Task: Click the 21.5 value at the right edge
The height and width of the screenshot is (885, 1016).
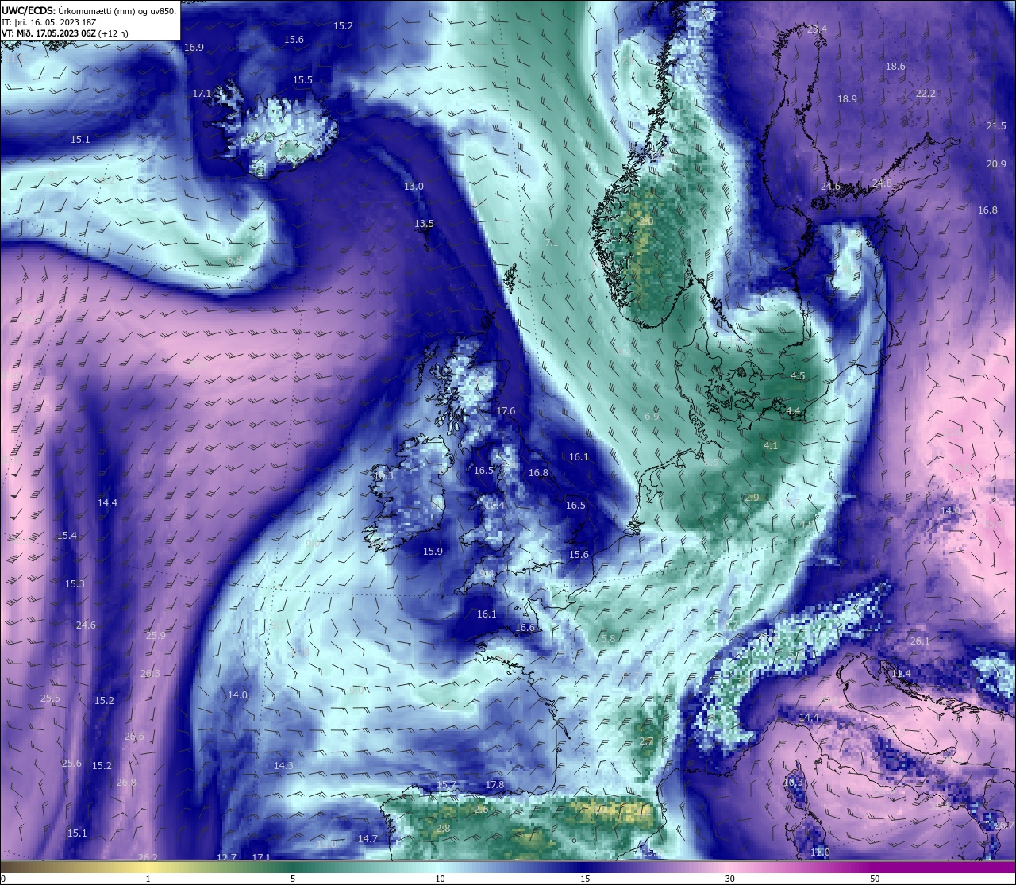Action: coord(996,126)
